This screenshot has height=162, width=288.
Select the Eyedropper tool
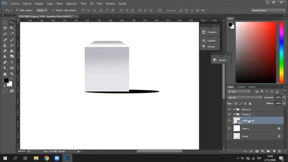12,34
